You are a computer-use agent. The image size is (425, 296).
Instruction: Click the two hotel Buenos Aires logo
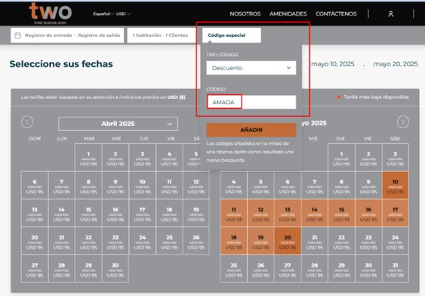(50, 14)
